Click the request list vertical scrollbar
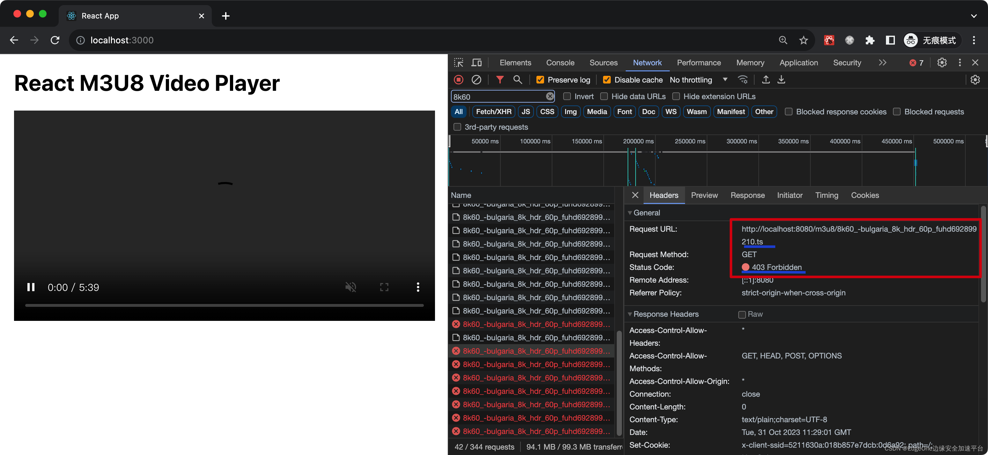This screenshot has width=988, height=455. (619, 383)
